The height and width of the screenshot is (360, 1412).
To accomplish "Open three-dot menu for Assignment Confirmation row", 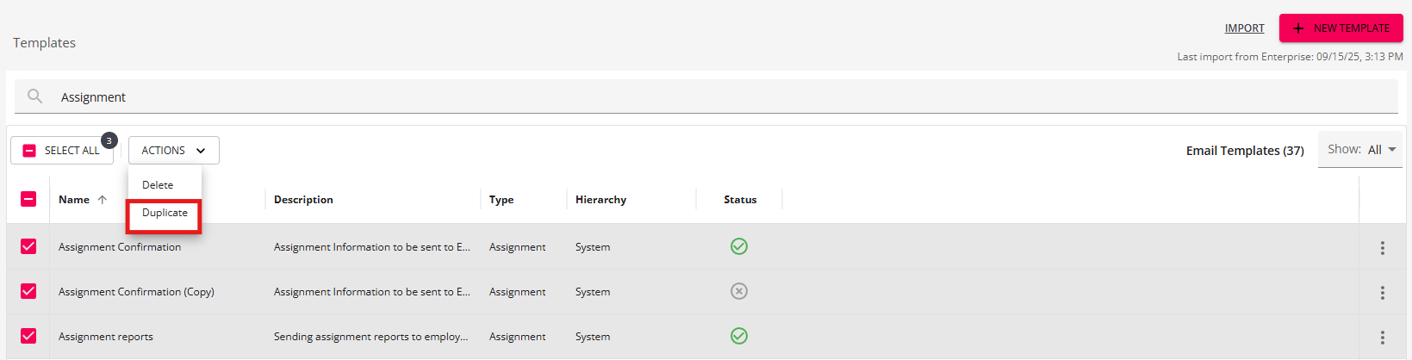I will tap(1382, 247).
